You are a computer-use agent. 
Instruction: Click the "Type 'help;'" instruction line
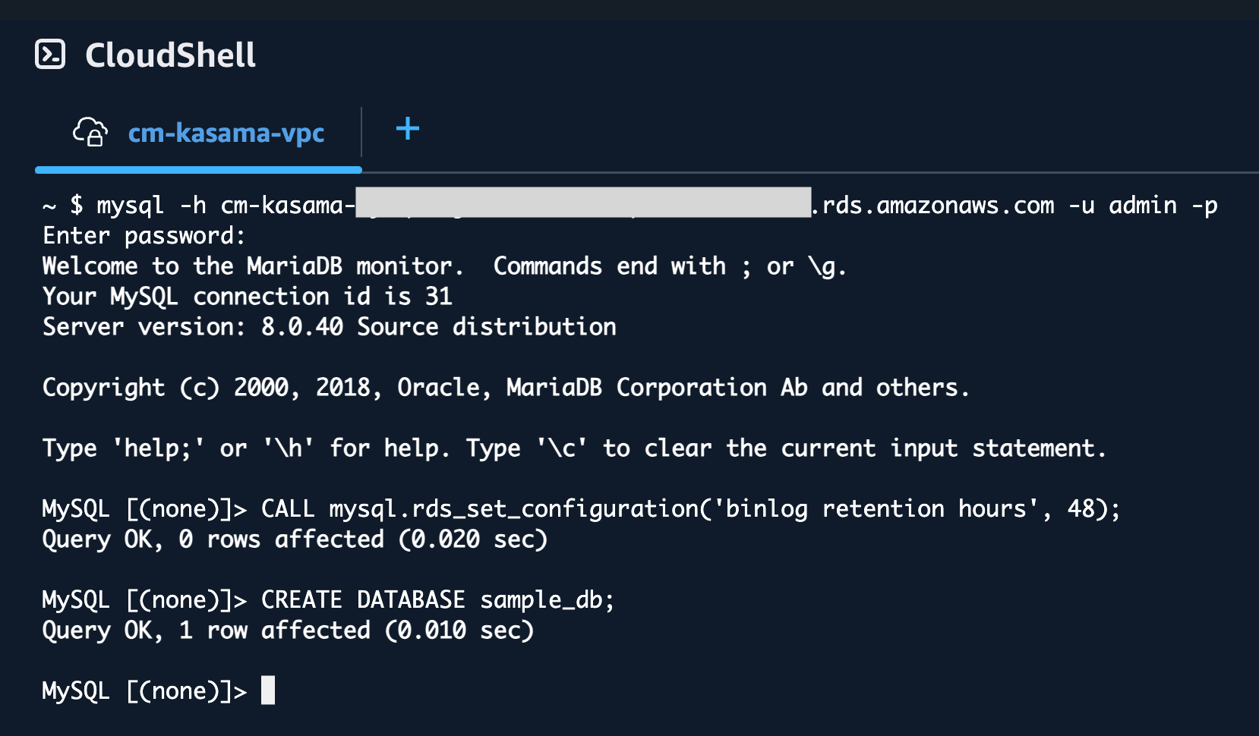point(574,448)
